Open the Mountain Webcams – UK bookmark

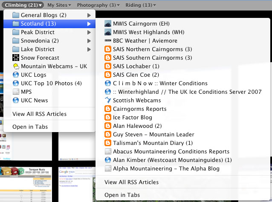click(49, 66)
